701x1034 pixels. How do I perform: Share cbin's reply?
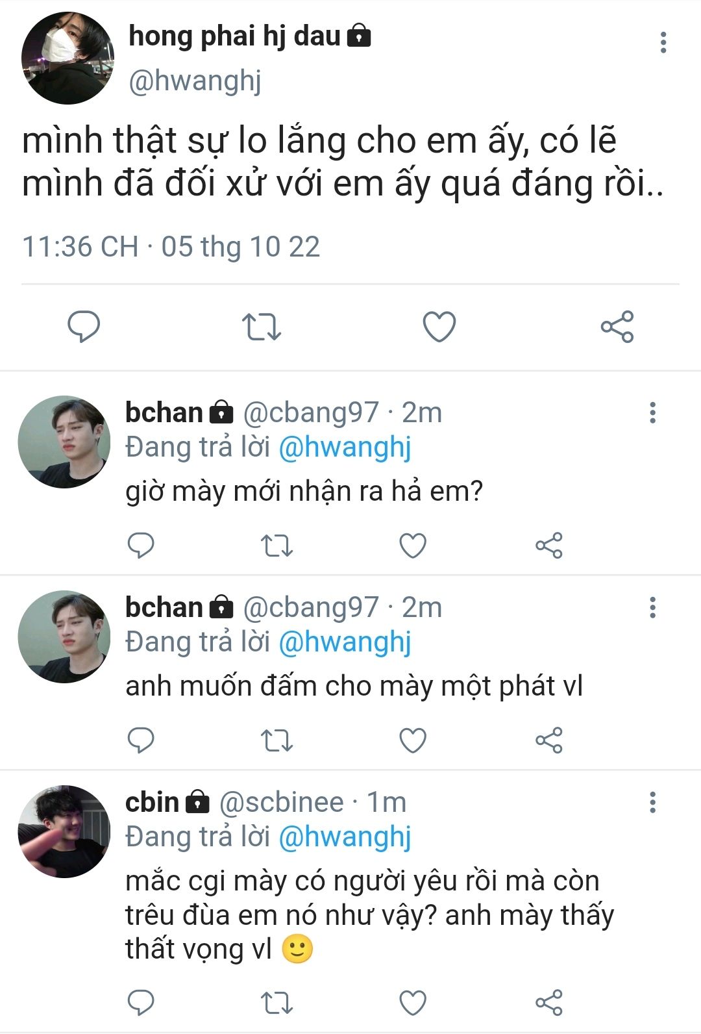[549, 1003]
